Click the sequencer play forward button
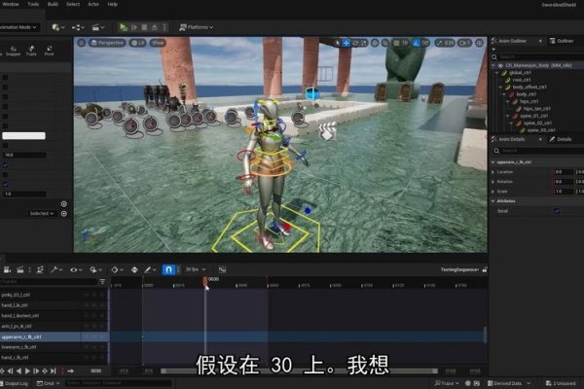This screenshot has width=584, height=389. [x=27, y=371]
